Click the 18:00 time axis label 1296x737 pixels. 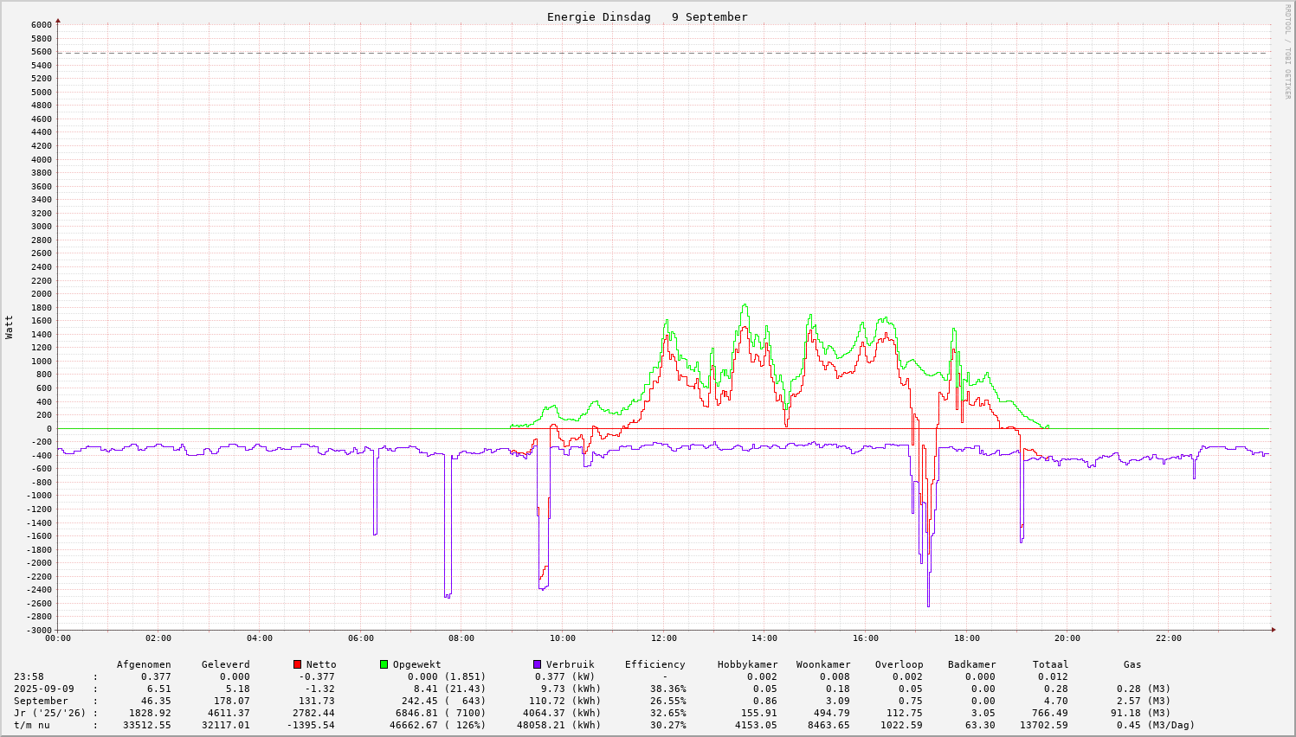tap(966, 638)
